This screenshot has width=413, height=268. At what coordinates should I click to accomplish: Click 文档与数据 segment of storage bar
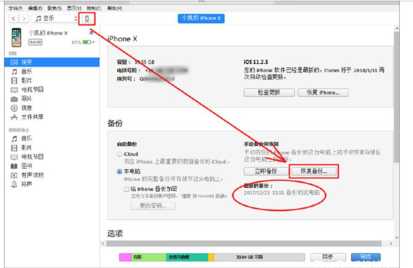click(187, 257)
